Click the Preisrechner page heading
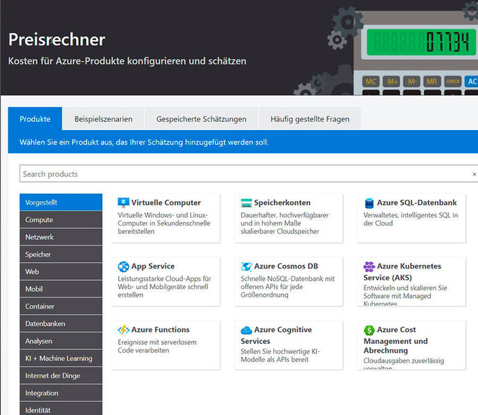 (x=57, y=39)
